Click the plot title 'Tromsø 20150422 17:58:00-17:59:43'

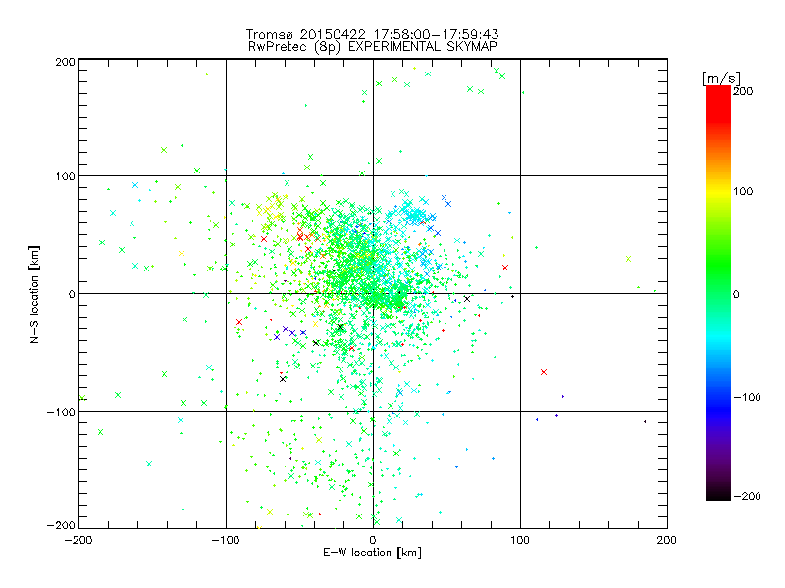click(x=373, y=34)
